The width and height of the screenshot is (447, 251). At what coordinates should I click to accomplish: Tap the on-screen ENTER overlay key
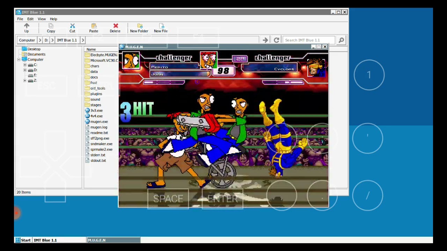(222, 199)
